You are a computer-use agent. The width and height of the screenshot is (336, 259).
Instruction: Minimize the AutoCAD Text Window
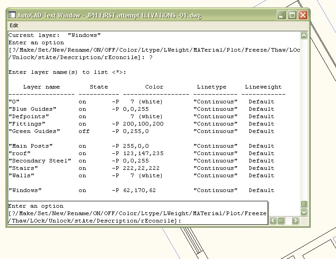click(x=281, y=15)
